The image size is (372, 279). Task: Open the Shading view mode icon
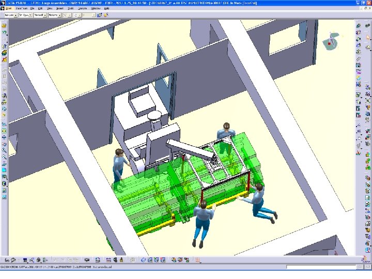pyautogui.click(x=4, y=183)
